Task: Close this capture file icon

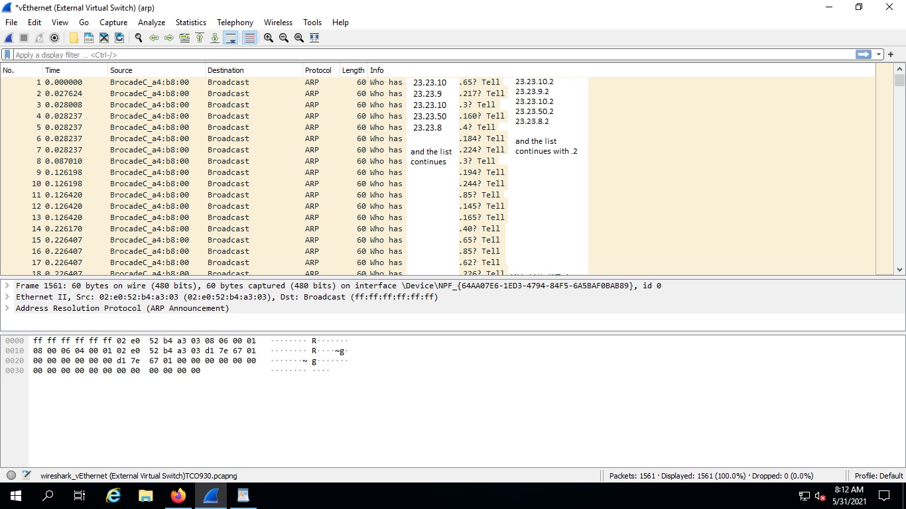Action: (104, 38)
